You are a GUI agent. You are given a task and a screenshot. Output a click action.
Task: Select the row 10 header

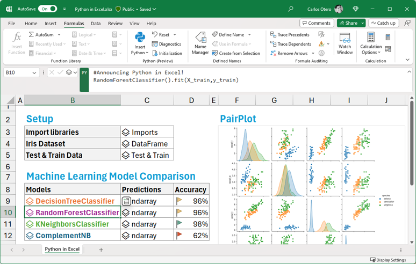pos(8,212)
